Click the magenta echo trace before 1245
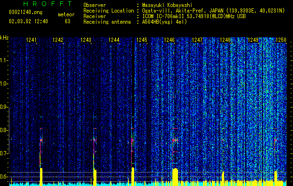 pos(132,147)
